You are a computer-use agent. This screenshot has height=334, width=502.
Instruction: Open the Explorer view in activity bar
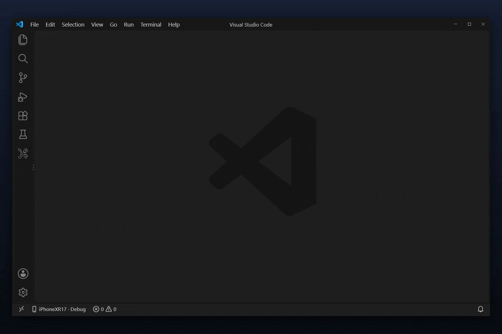click(x=23, y=40)
